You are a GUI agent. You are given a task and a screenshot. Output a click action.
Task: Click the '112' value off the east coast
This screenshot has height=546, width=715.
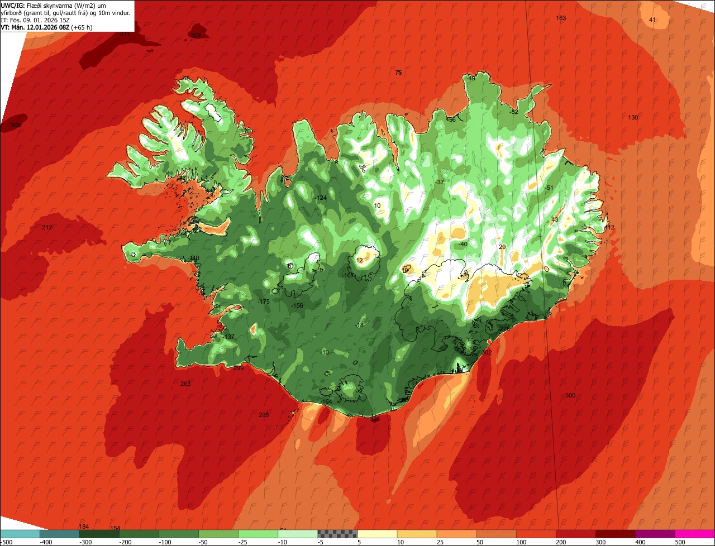point(609,227)
